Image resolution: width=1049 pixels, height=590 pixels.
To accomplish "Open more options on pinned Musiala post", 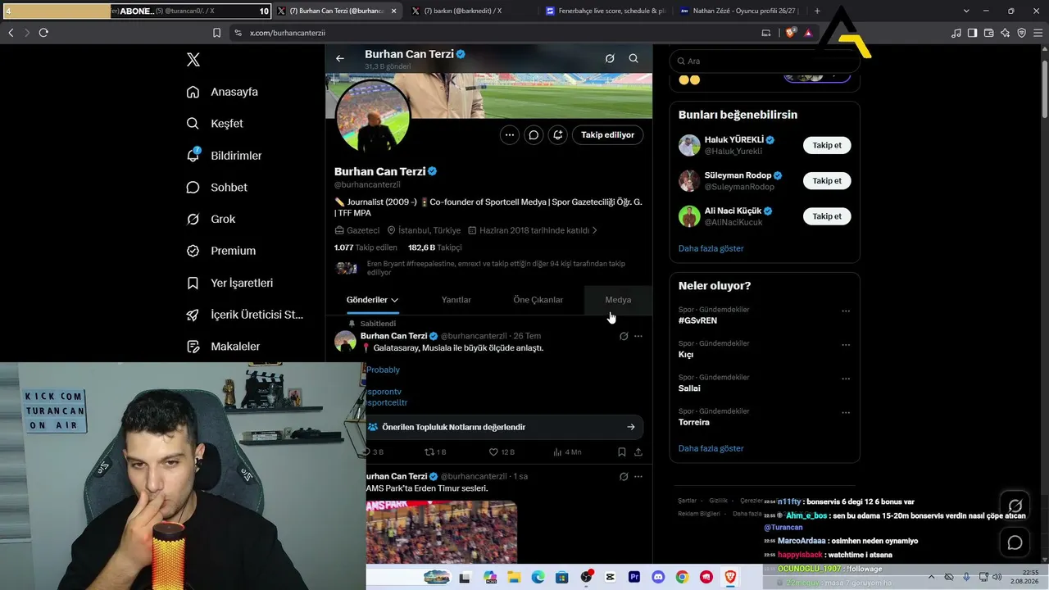I will click(x=638, y=336).
